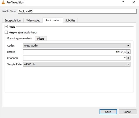Cancel the profile edition

128,112
